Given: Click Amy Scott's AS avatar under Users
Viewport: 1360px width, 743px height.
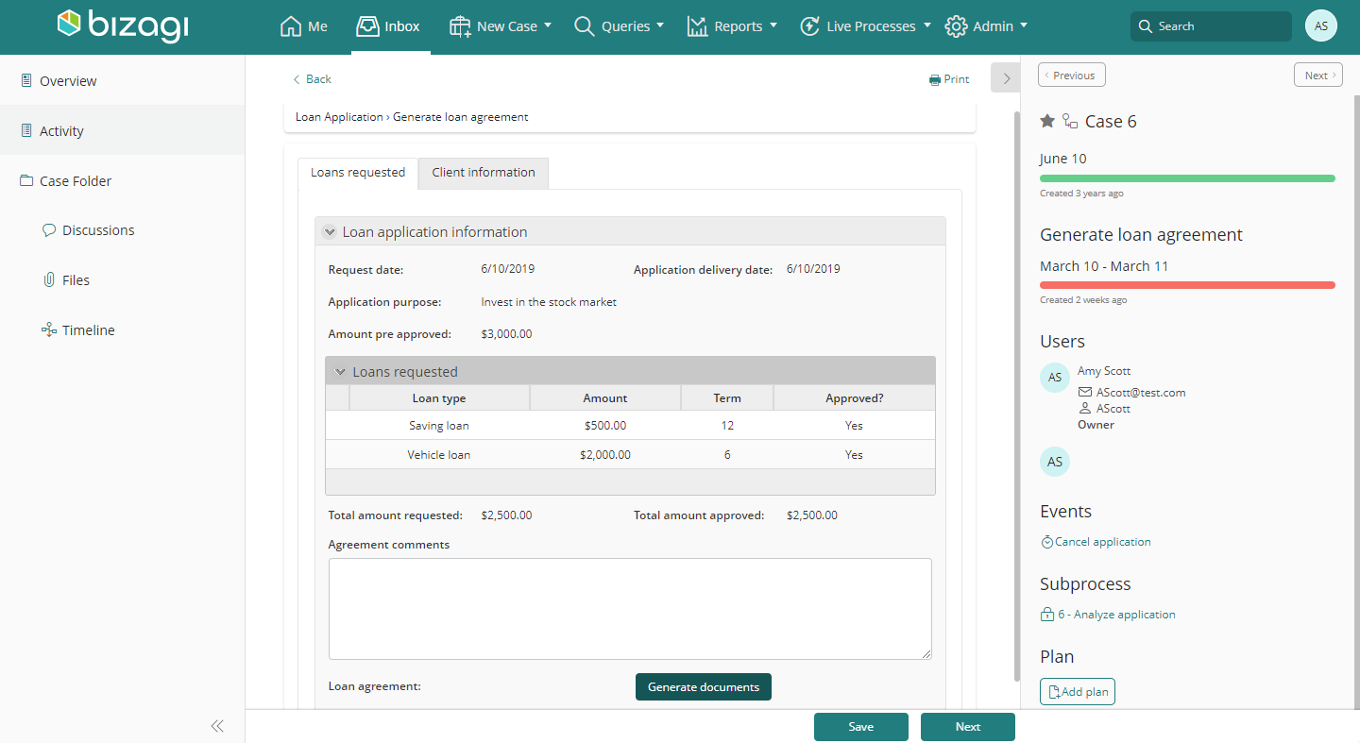Looking at the screenshot, I should 1055,378.
